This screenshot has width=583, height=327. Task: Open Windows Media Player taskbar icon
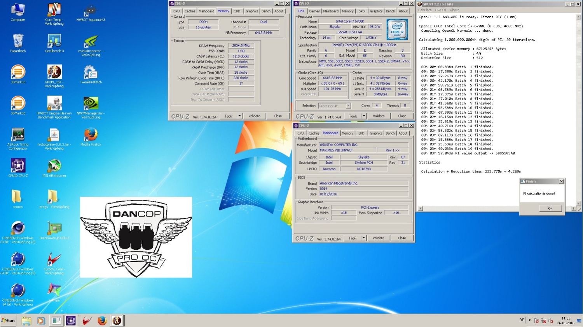pos(41,321)
